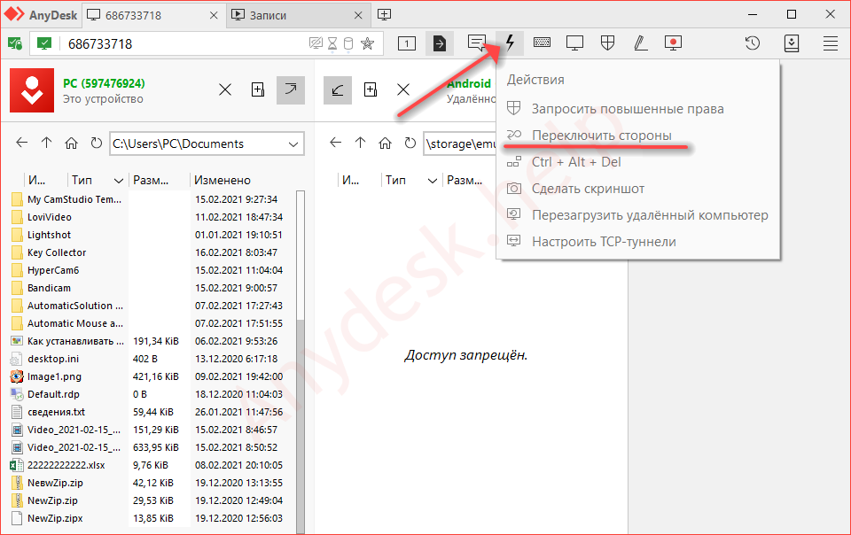
Task: Go to home folder in Android pane
Action: tap(385, 143)
